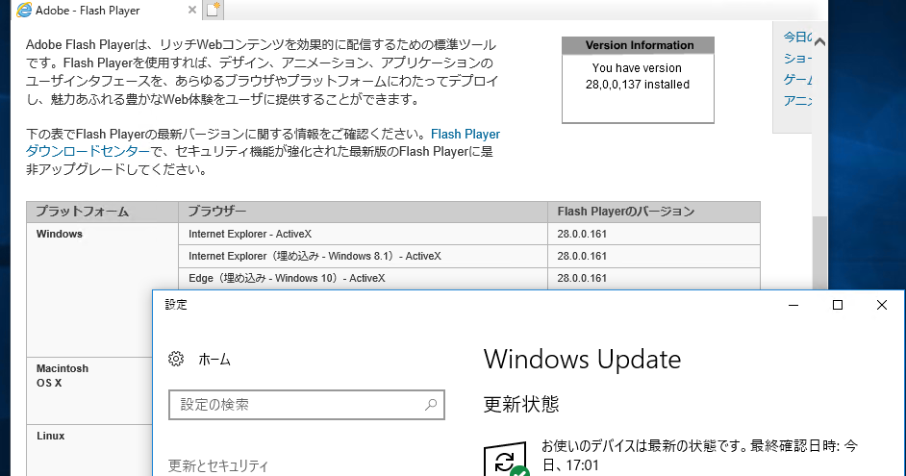Open the 今日の sidebar link

click(x=797, y=37)
